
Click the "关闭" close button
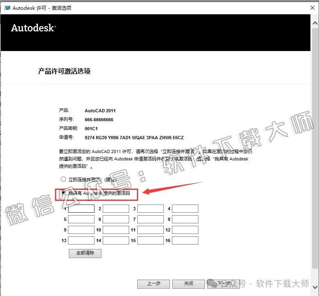tap(188, 284)
